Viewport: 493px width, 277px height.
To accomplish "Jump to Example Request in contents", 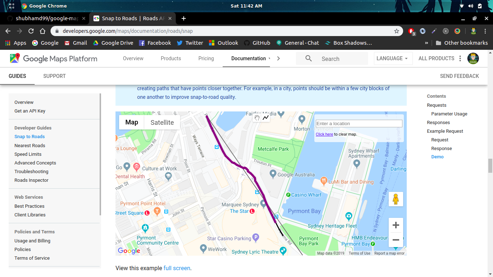I will (x=445, y=131).
